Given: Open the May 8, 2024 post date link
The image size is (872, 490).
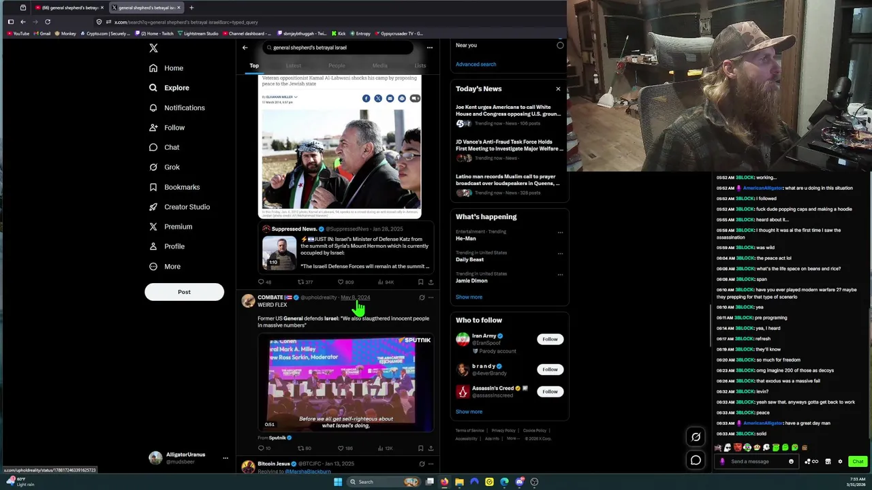Looking at the screenshot, I should coord(355,297).
